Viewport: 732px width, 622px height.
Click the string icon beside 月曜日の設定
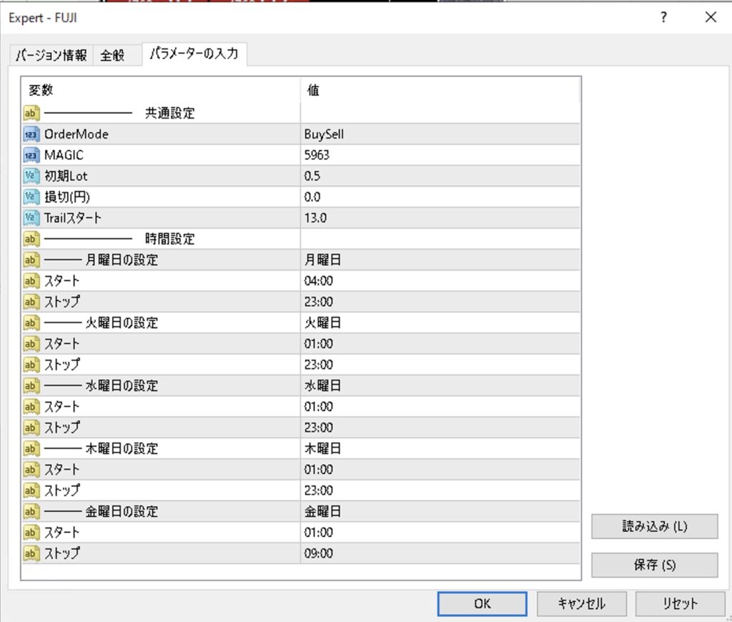pyautogui.click(x=31, y=260)
